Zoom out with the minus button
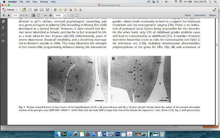220x138 pixels. [45, 15]
